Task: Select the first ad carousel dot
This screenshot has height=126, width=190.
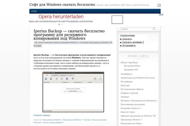Action: [x=59, y=25]
